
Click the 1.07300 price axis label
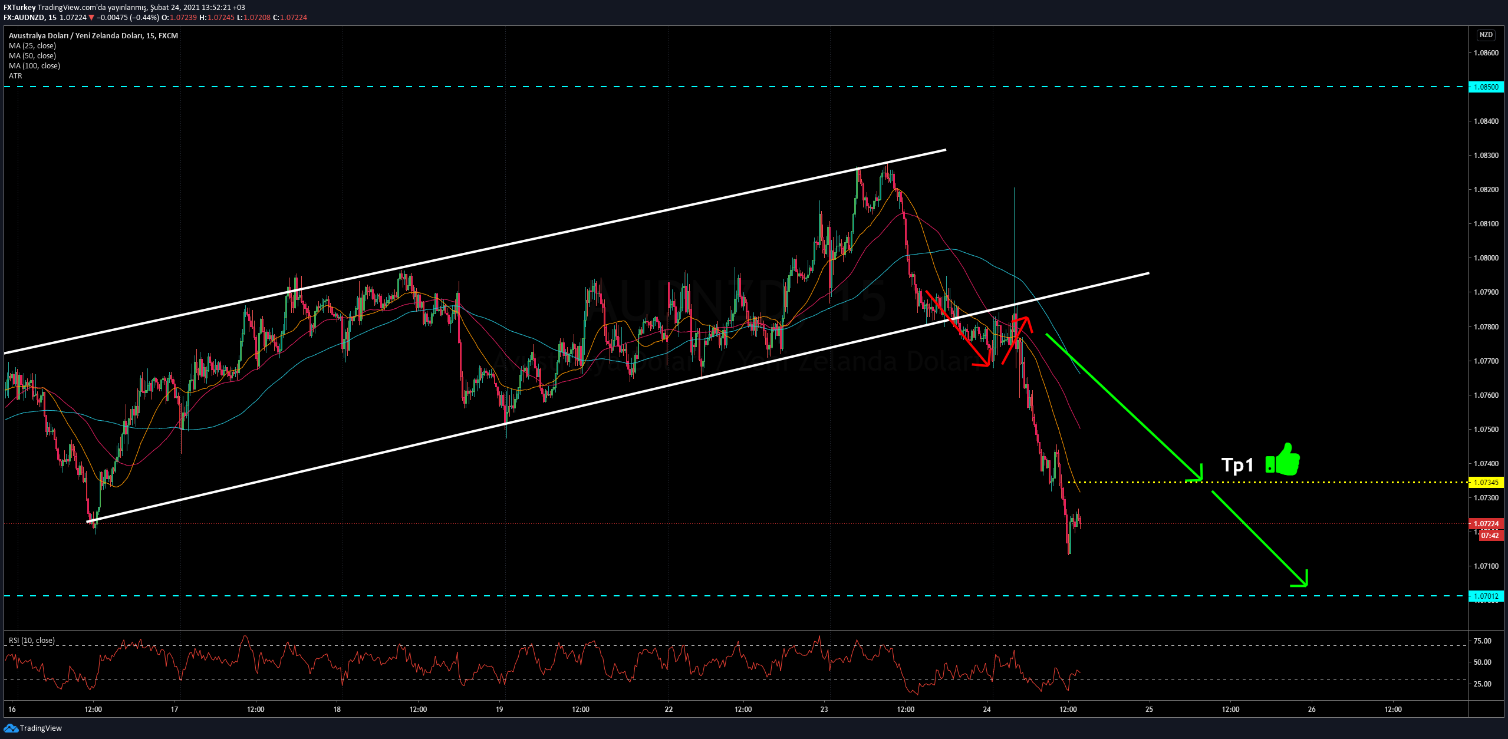click(x=1486, y=497)
